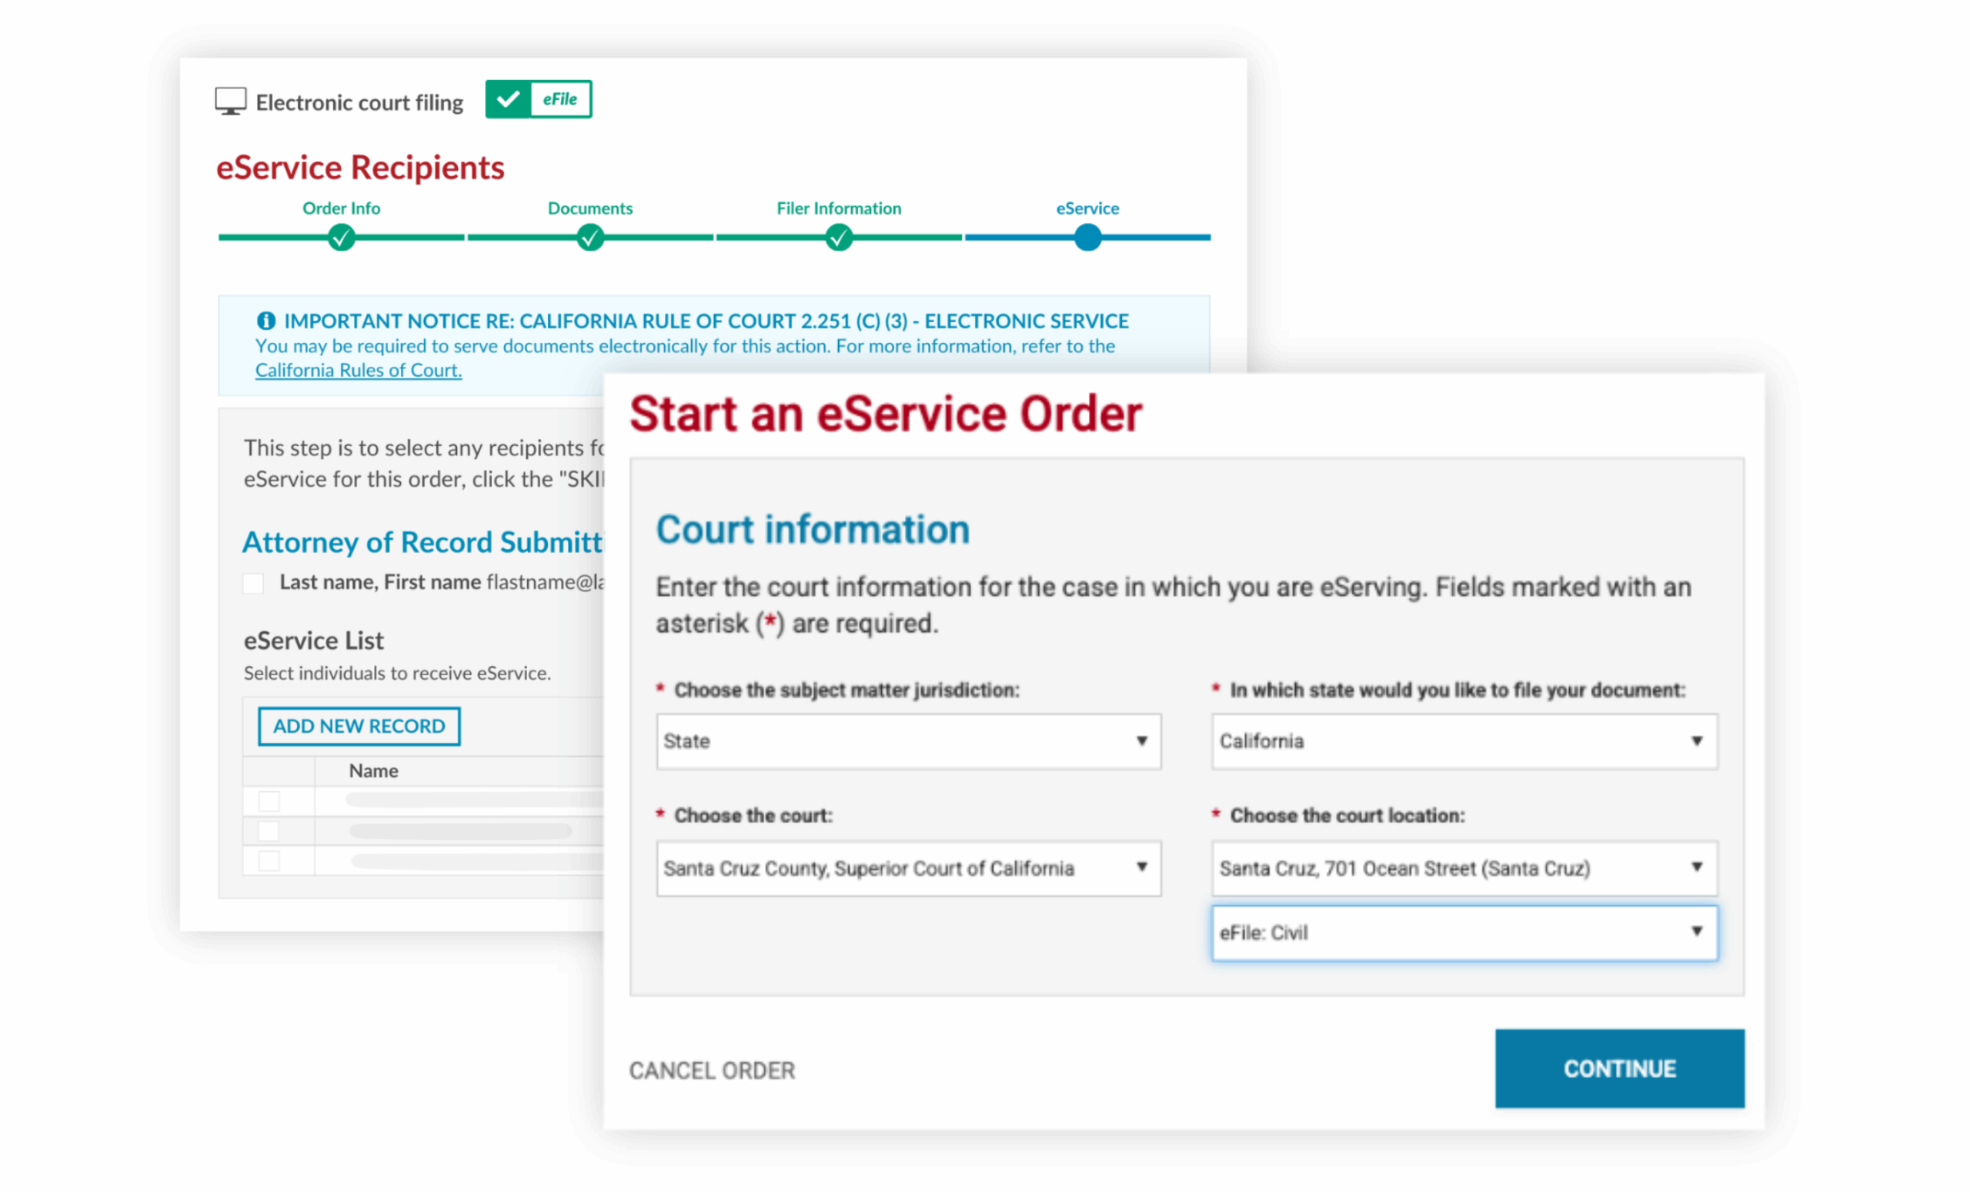
Task: Click the CONTINUE button
Action: (1620, 1069)
